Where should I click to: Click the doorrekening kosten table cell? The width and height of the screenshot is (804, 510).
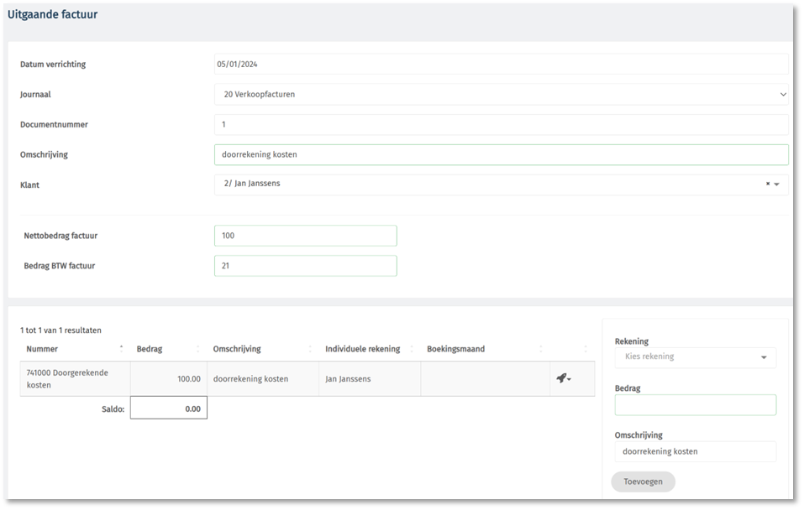(263, 379)
